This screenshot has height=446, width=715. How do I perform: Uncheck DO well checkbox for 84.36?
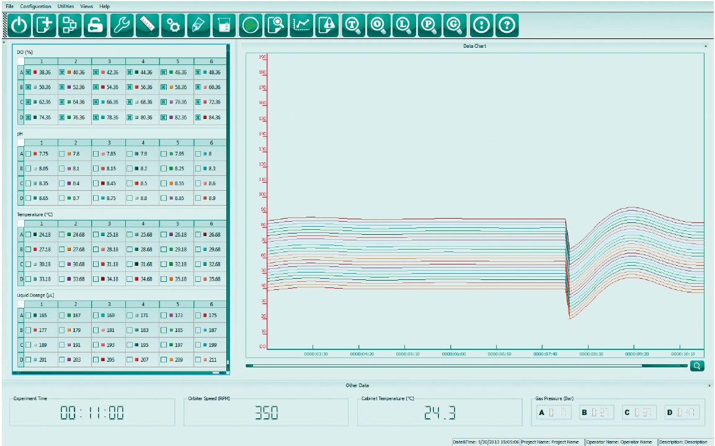[x=198, y=118]
